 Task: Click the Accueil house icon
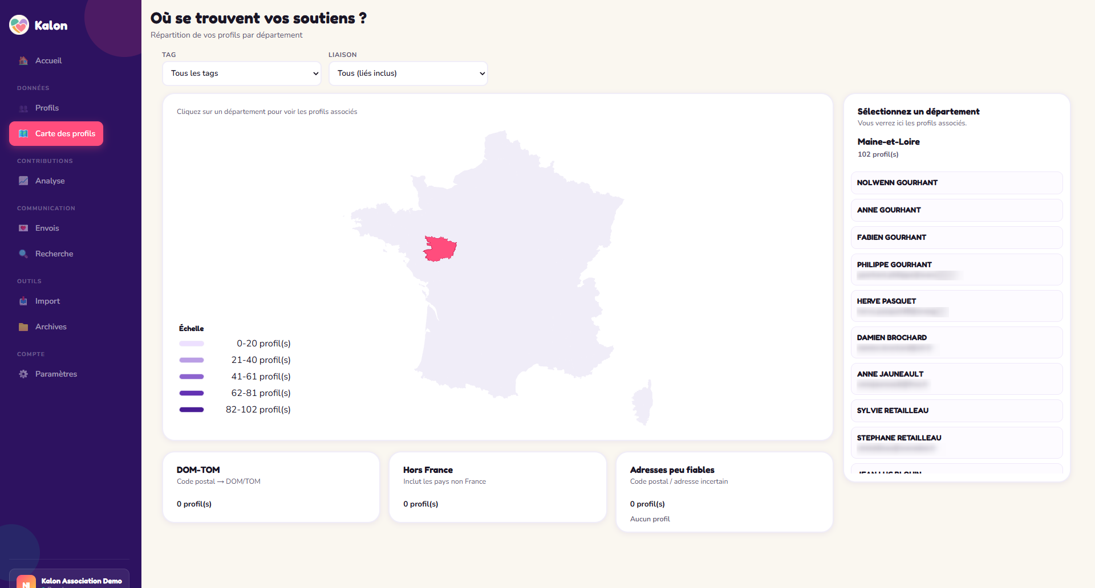click(23, 60)
